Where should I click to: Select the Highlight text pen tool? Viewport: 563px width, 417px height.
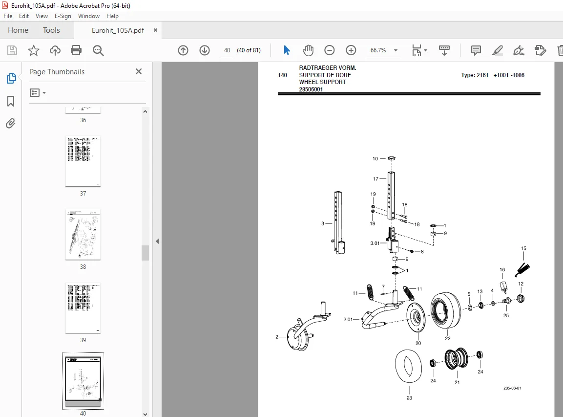tap(497, 50)
